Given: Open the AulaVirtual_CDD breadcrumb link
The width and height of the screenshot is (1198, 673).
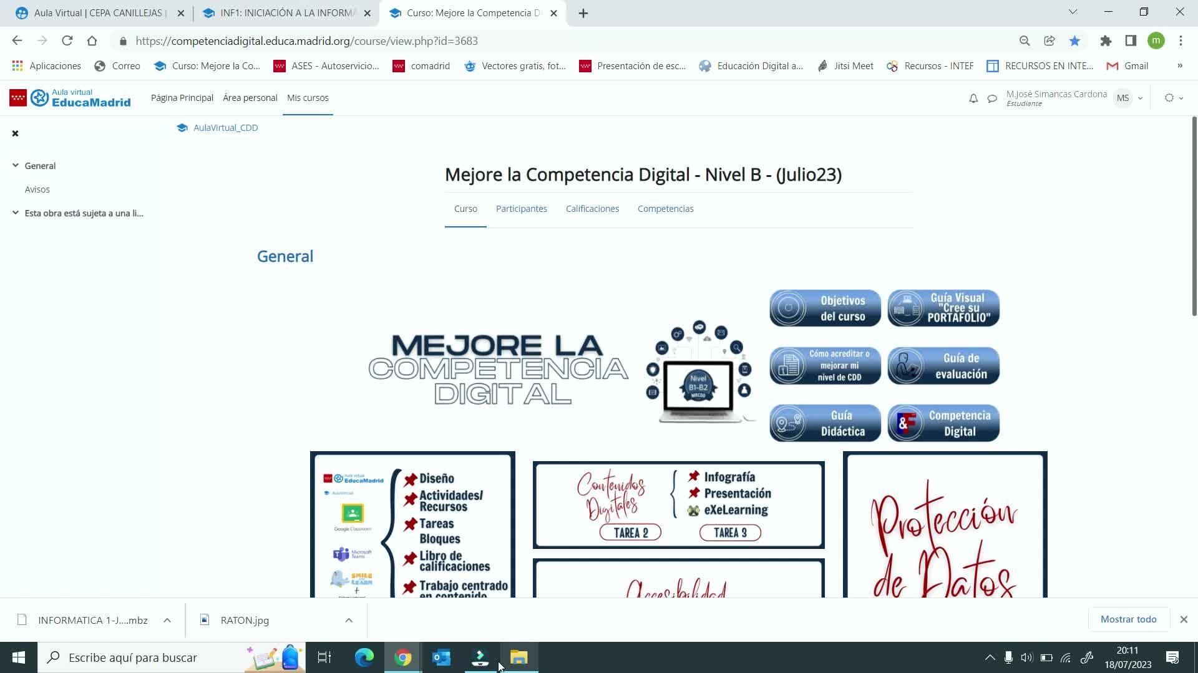Looking at the screenshot, I should tap(225, 128).
